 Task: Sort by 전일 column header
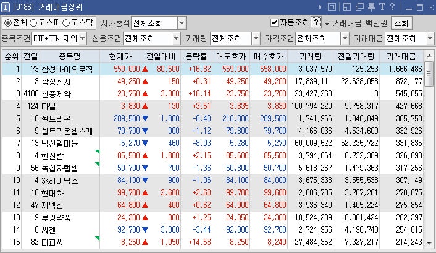[31, 56]
